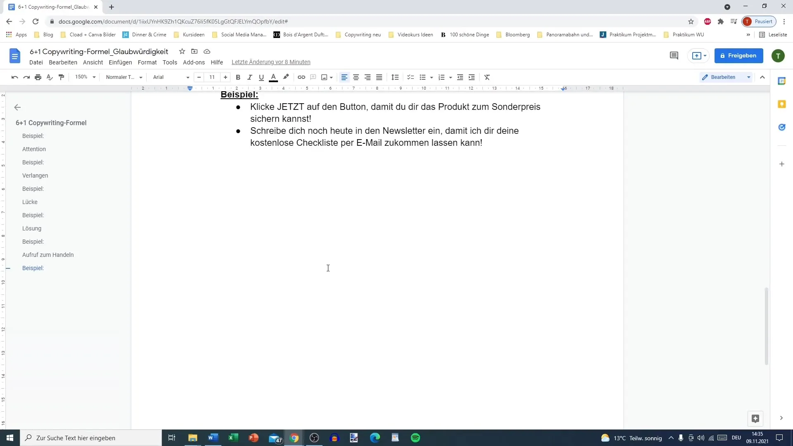
Task: Open Letzte Änderung vor 8 Minuten link
Action: [x=271, y=62]
